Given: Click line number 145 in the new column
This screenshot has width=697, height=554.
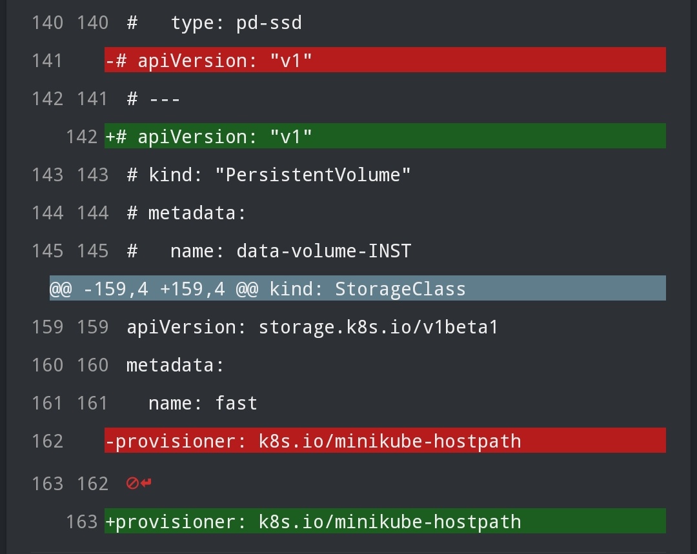Looking at the screenshot, I should click(92, 251).
